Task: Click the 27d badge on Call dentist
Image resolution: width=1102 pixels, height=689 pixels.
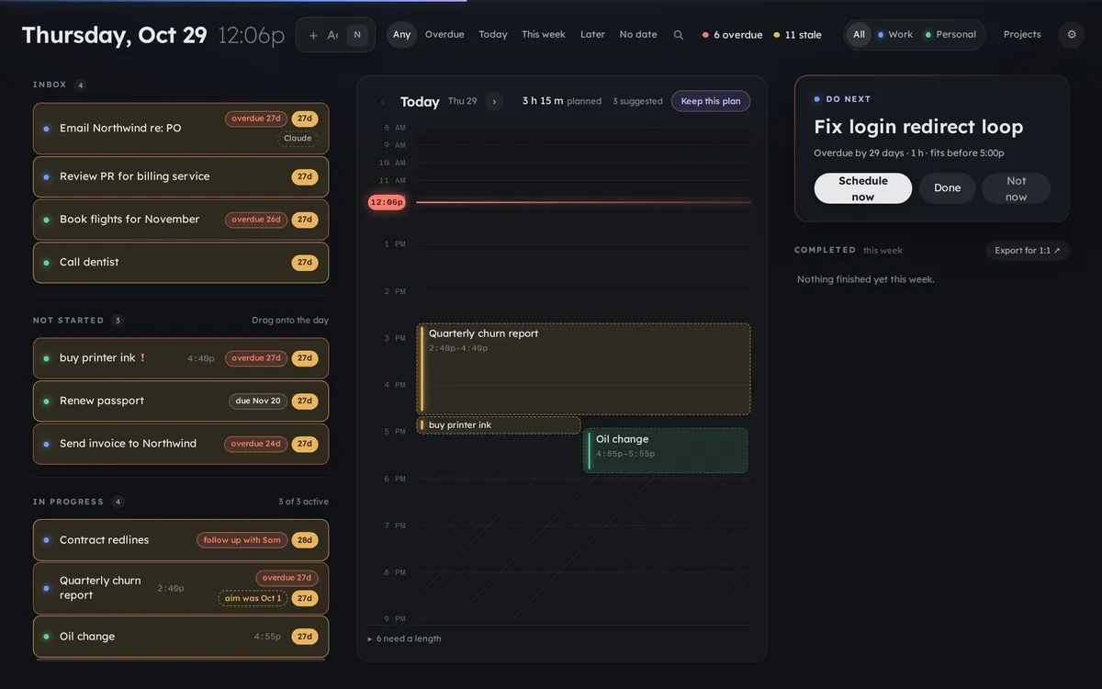Action: [305, 263]
